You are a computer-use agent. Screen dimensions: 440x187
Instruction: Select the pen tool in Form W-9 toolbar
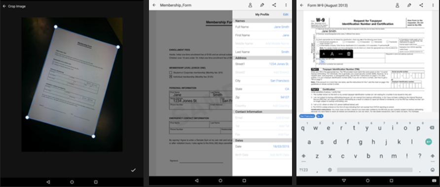[x=409, y=5]
